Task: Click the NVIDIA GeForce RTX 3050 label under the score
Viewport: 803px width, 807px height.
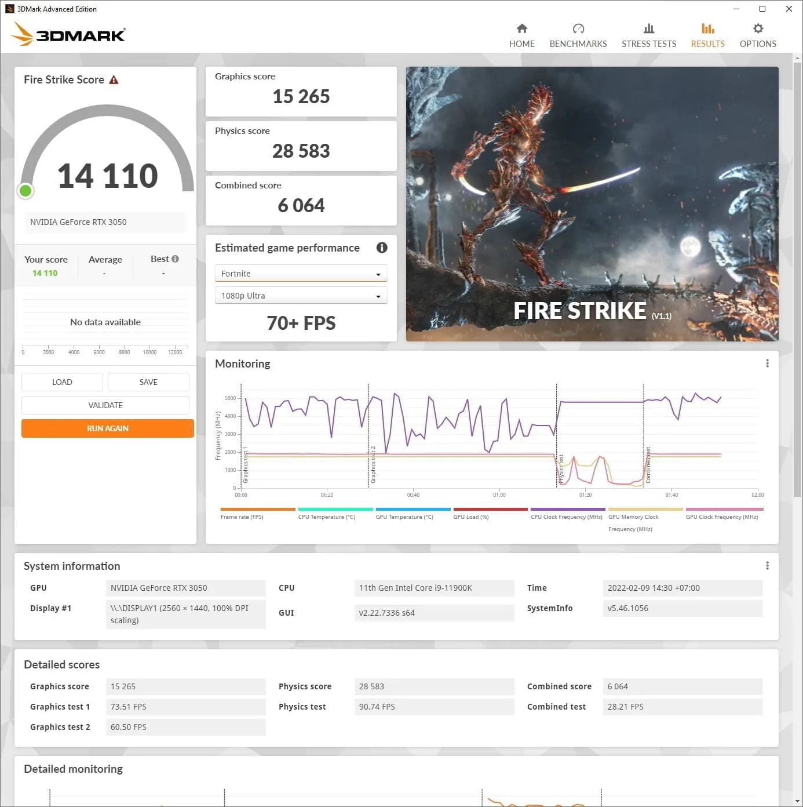Action: point(105,222)
